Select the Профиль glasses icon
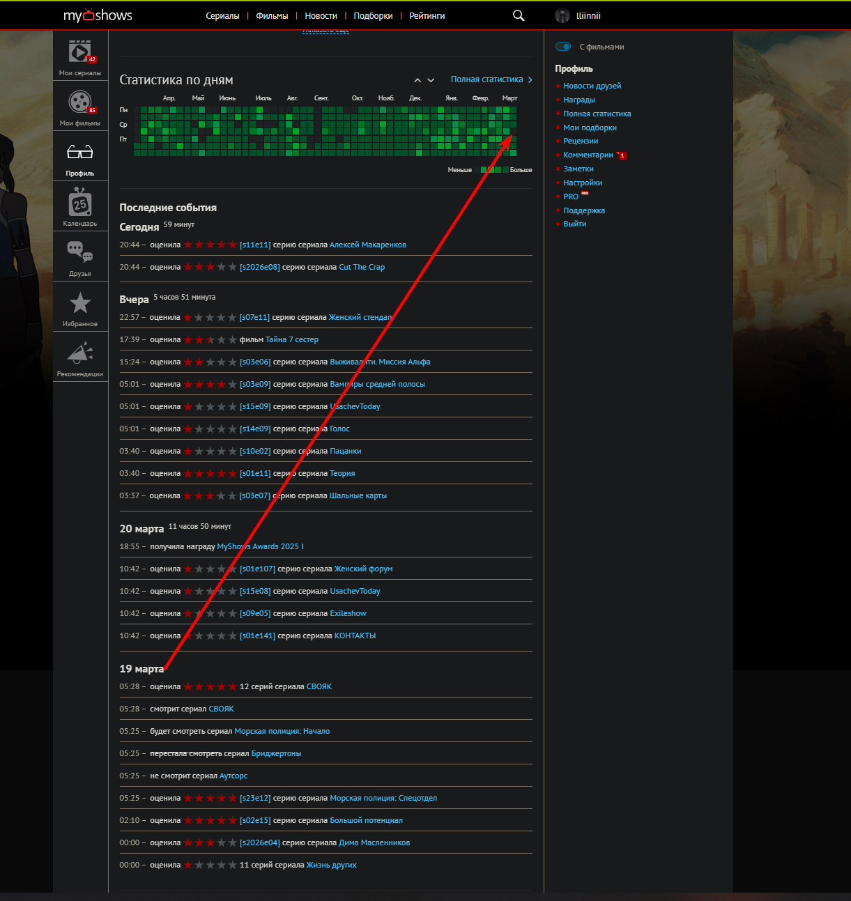851x901 pixels. pos(80,152)
